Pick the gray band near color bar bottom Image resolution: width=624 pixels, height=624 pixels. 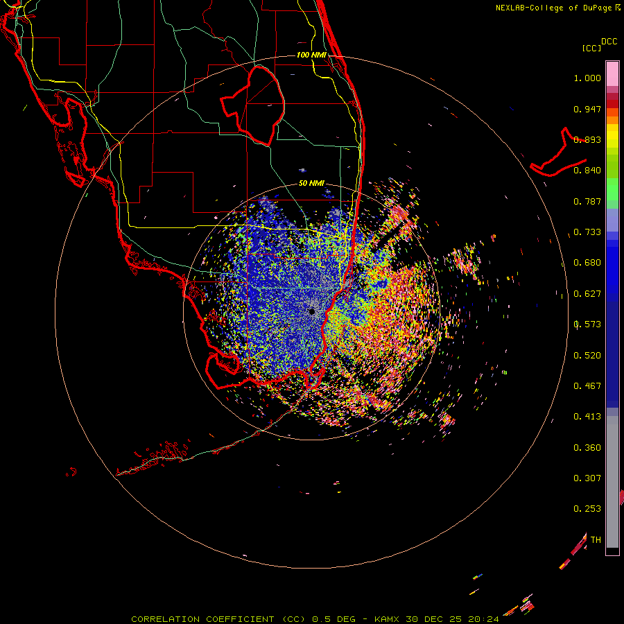(x=612, y=482)
